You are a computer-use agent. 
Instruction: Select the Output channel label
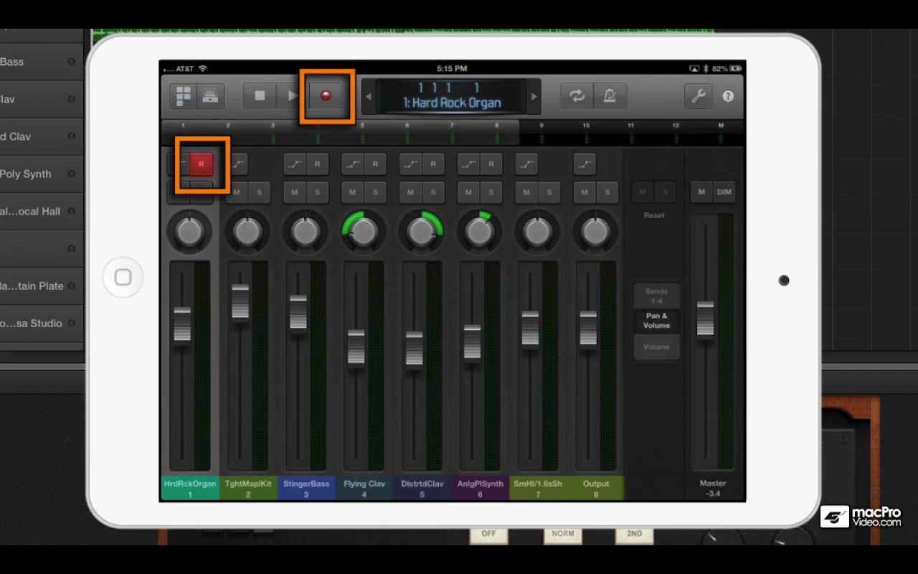[x=596, y=488]
